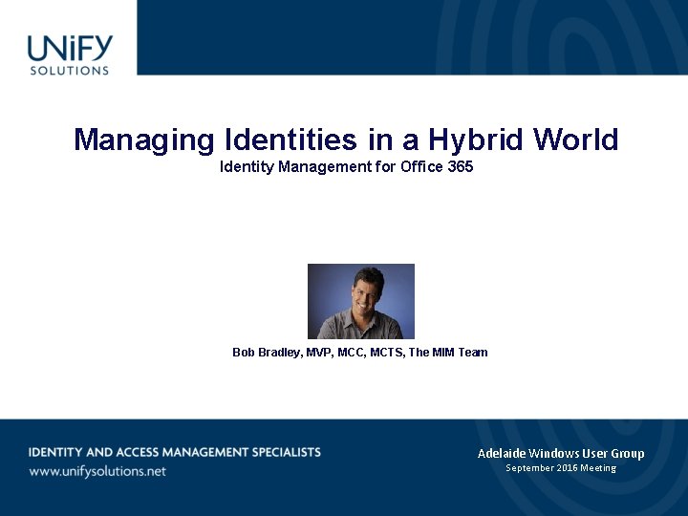Select subtitle Identity Management for Office 365

coord(346,166)
